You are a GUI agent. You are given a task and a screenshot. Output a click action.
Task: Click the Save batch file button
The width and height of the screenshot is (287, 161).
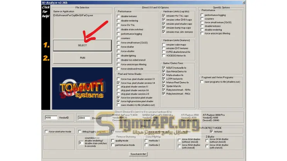pyautogui.click(x=138, y=154)
